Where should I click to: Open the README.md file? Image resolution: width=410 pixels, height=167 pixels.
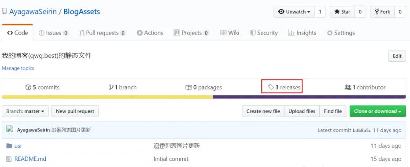[30, 159]
